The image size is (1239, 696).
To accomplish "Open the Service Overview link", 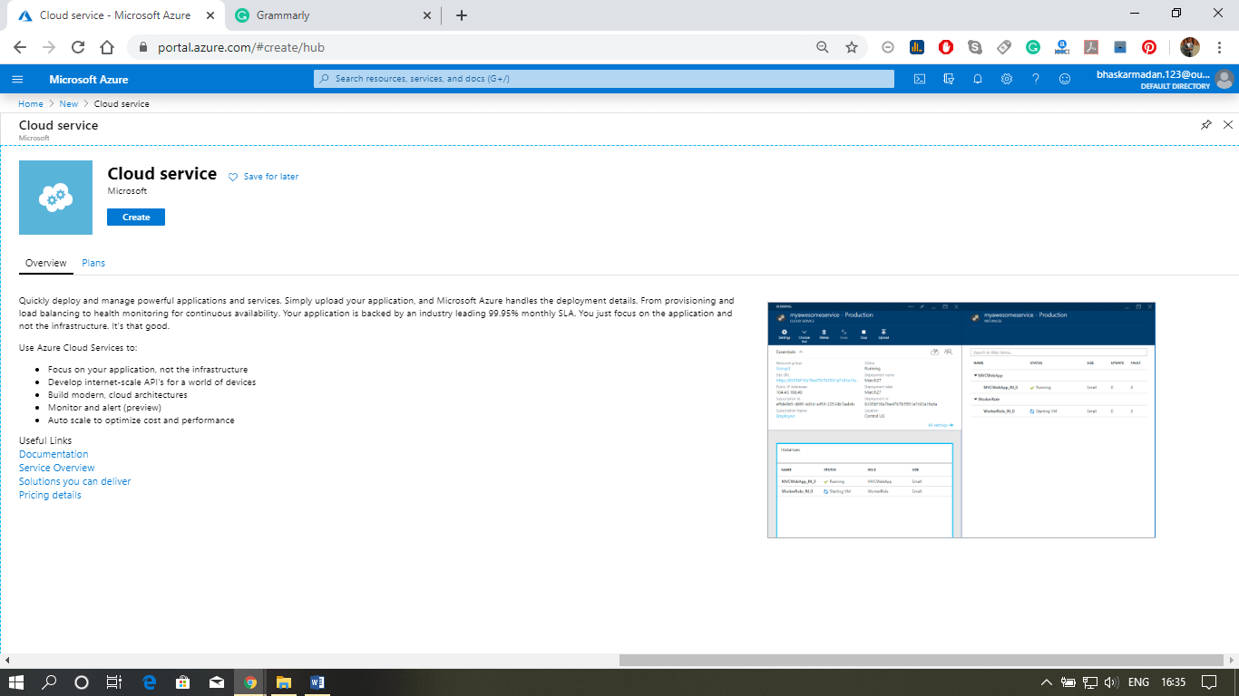I will 56,468.
